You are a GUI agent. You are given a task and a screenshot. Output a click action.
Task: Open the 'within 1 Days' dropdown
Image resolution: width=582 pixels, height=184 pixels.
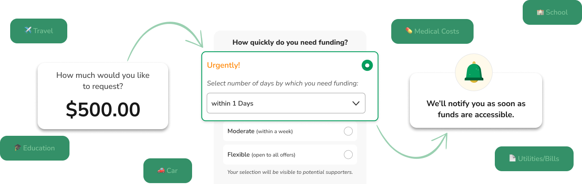coord(285,103)
